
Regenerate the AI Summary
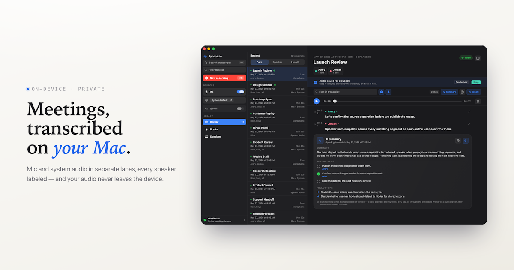coord(466,141)
